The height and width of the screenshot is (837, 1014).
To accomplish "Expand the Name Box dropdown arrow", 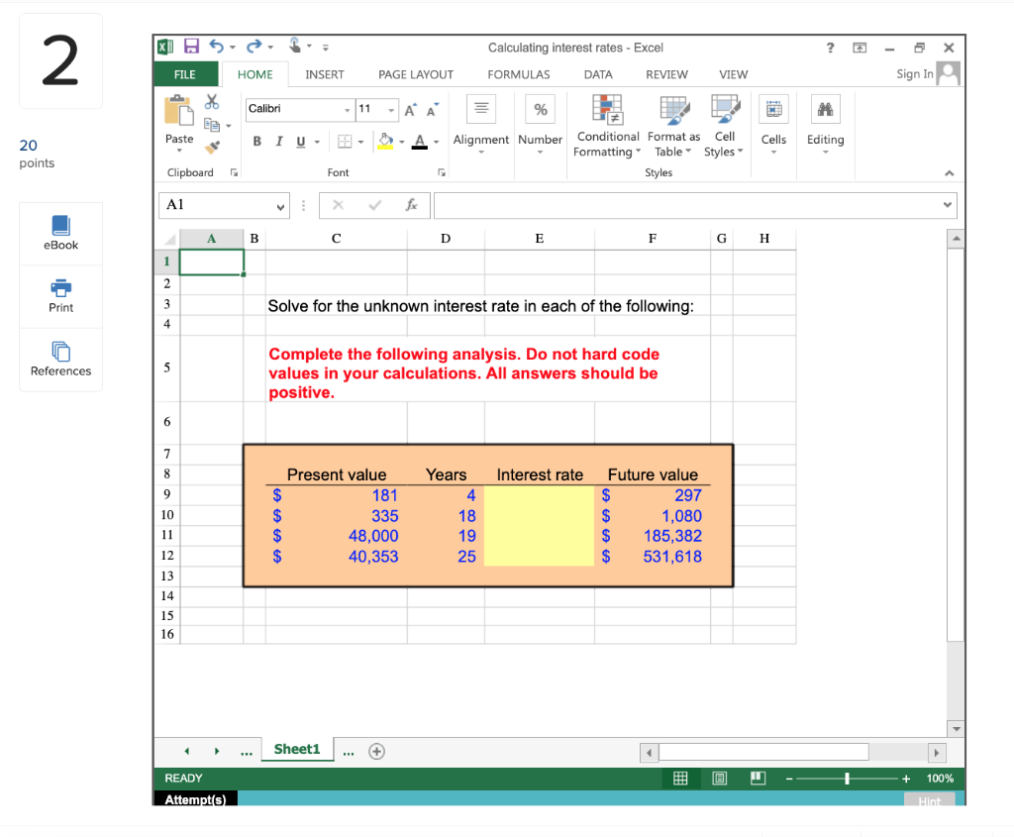I will click(280, 206).
